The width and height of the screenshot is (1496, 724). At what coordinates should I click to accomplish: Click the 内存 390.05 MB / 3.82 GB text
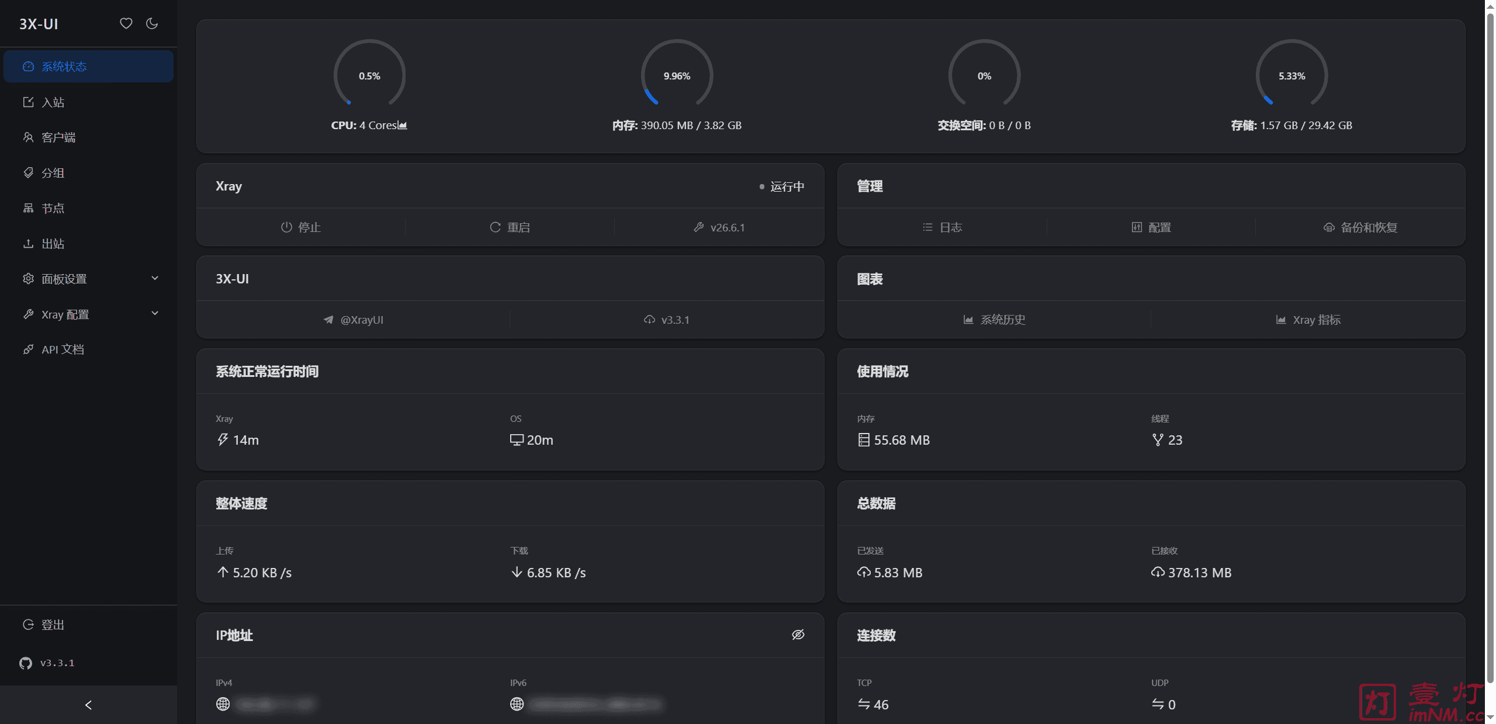click(677, 125)
